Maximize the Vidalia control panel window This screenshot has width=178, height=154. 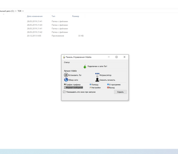point(116,57)
